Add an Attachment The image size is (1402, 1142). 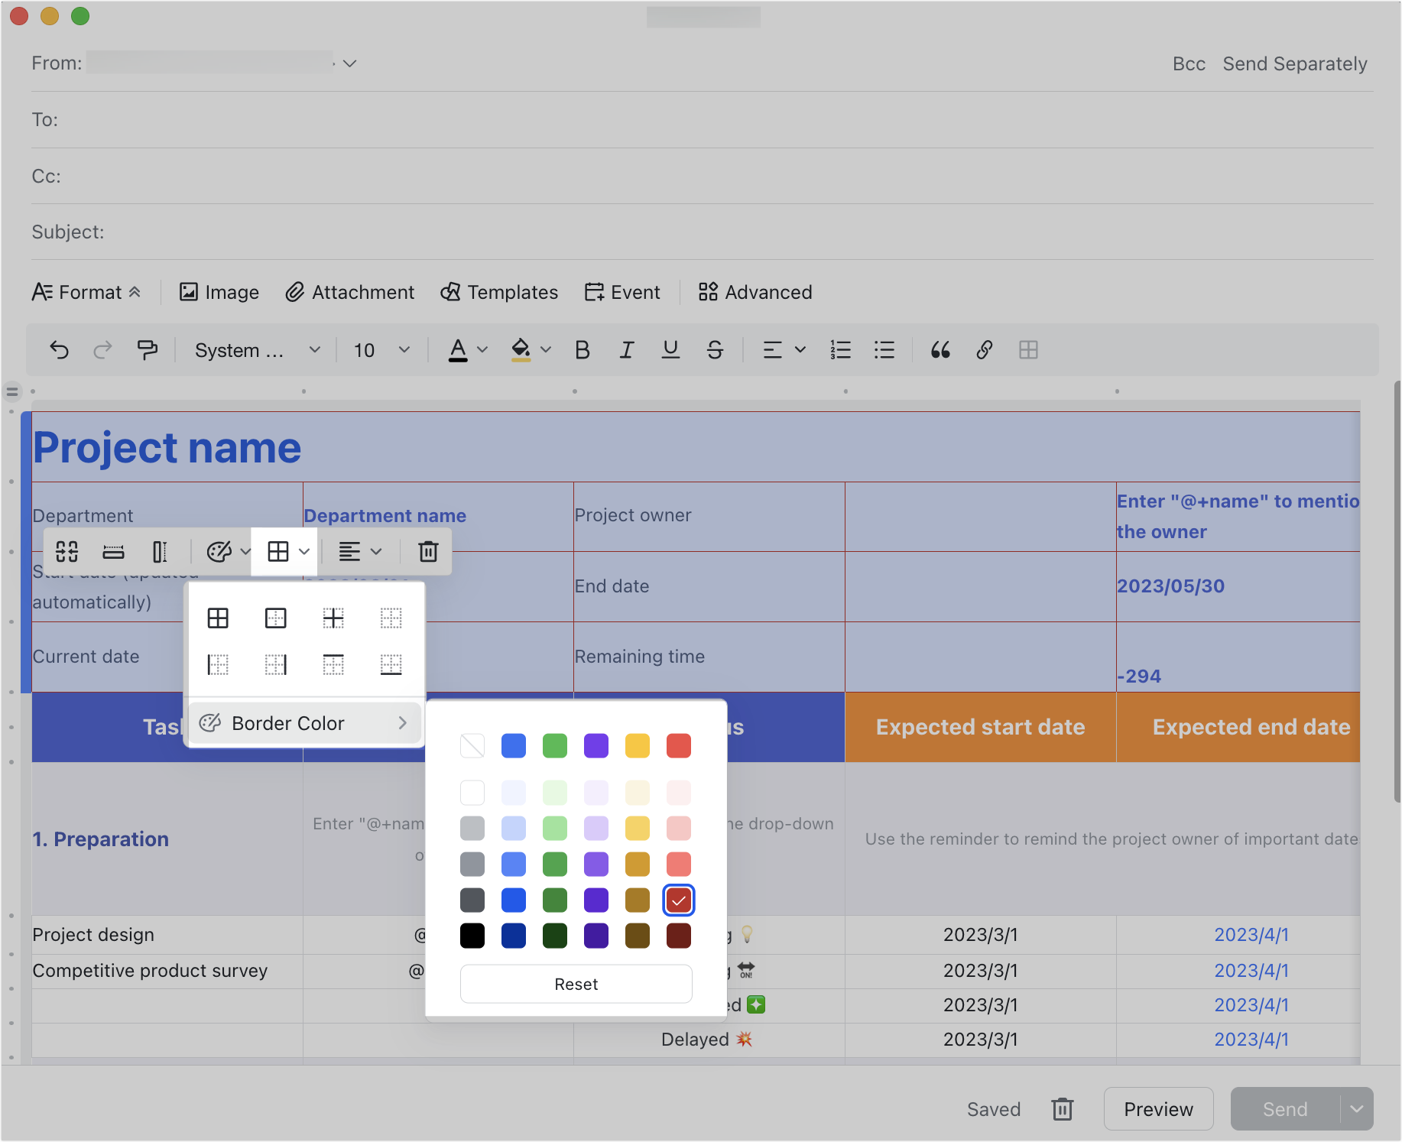click(x=349, y=292)
